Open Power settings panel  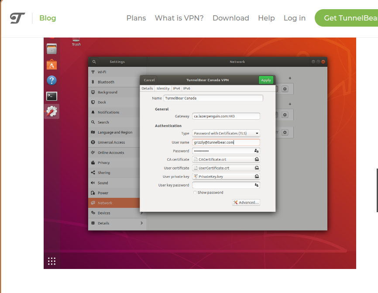coord(114,193)
